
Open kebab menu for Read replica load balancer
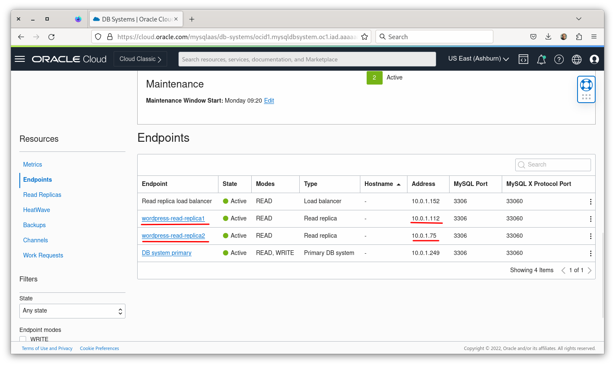591,201
